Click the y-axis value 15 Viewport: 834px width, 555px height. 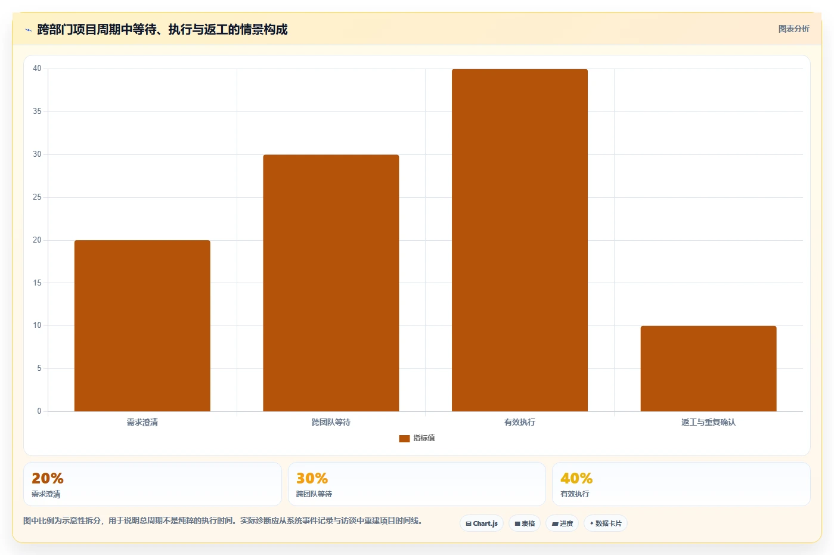(x=37, y=283)
